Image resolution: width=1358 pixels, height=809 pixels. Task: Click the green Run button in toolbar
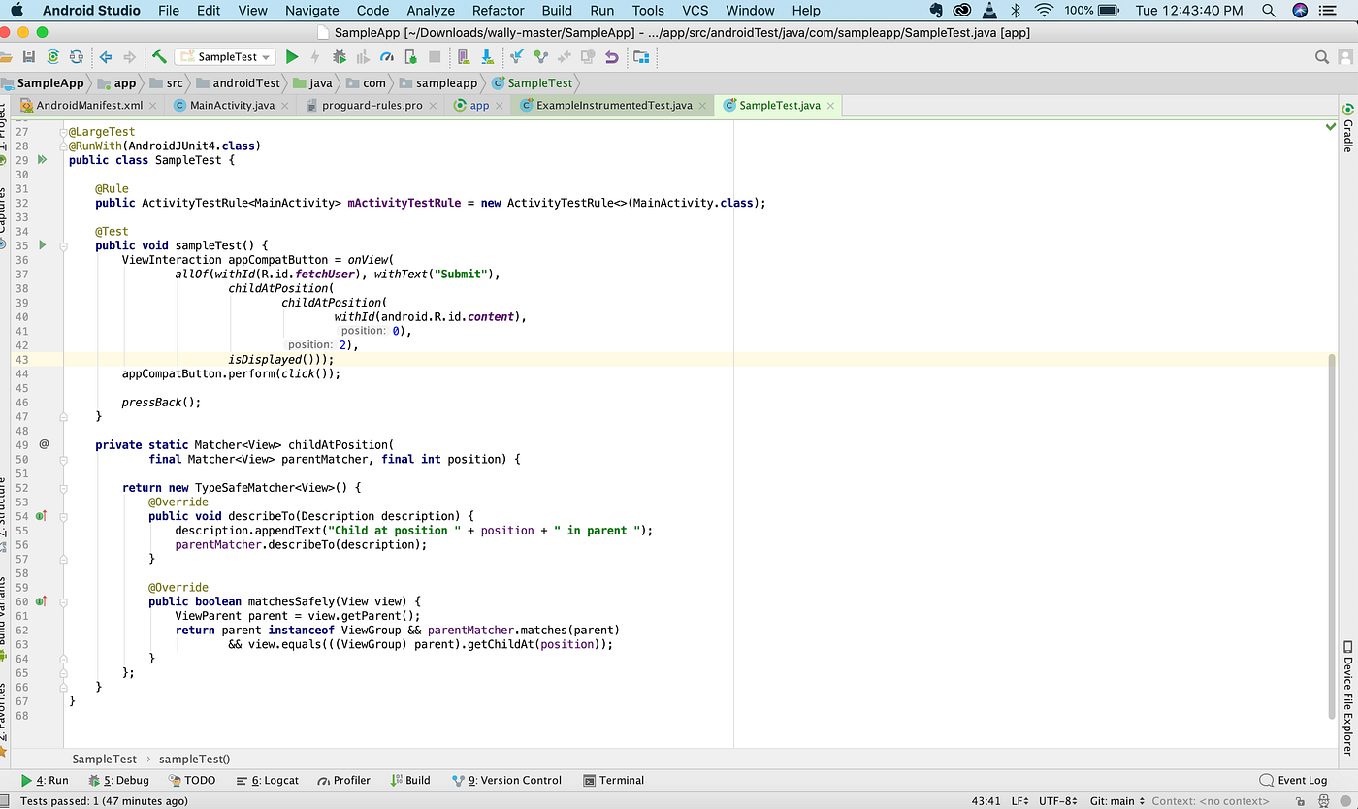[291, 57]
